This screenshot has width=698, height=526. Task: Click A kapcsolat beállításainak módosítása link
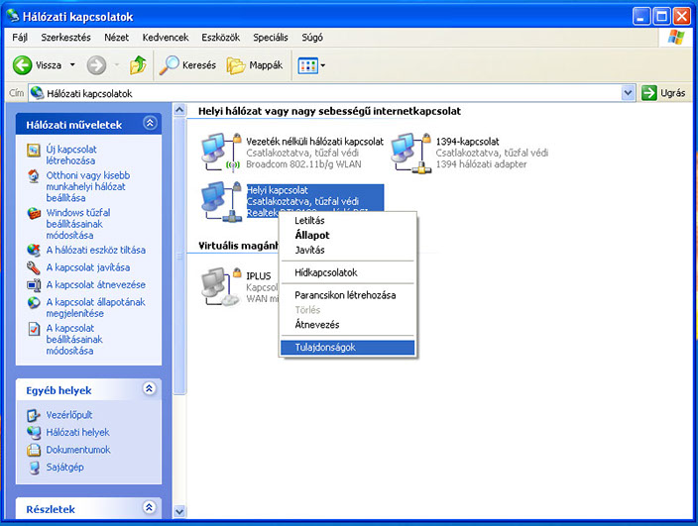(74, 339)
